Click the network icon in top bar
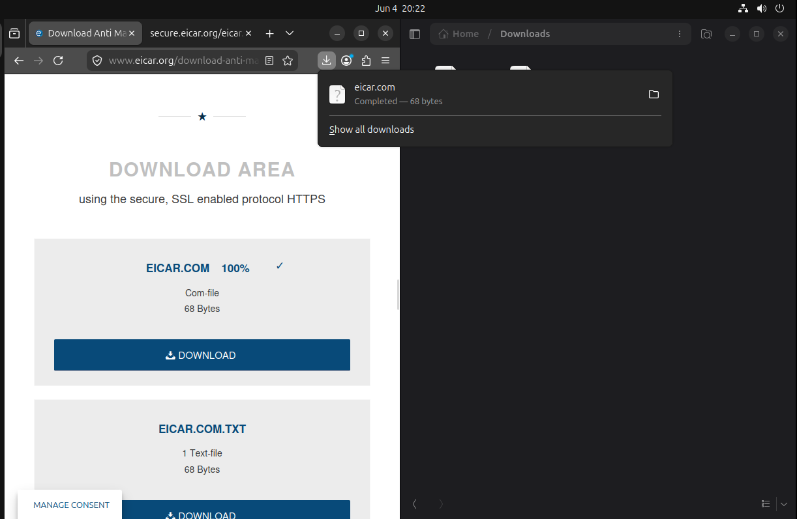This screenshot has height=519, width=797. point(743,8)
